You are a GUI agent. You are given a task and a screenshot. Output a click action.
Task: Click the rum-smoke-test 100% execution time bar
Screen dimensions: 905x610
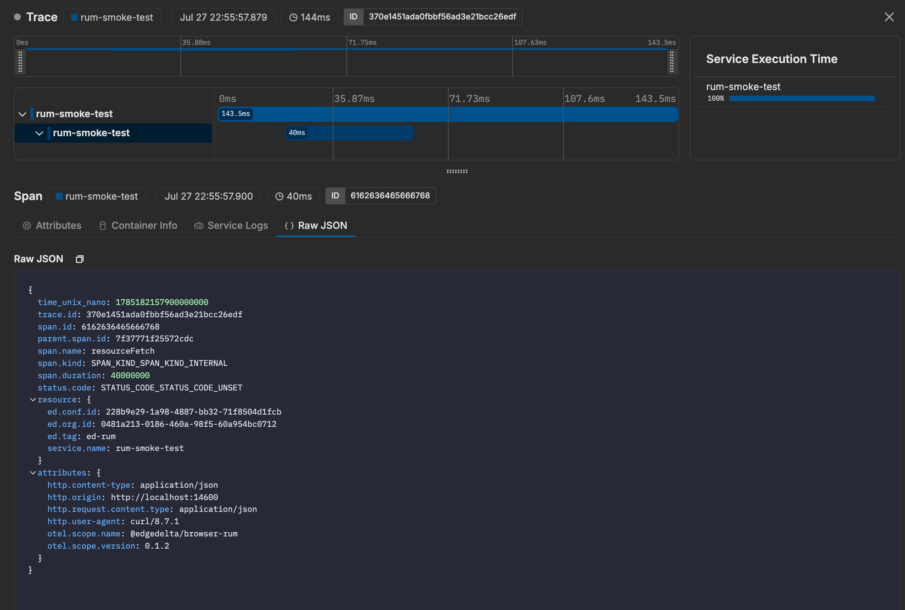point(802,99)
